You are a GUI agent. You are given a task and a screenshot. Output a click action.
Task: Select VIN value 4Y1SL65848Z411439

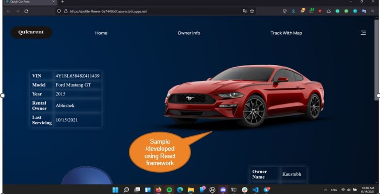point(78,76)
